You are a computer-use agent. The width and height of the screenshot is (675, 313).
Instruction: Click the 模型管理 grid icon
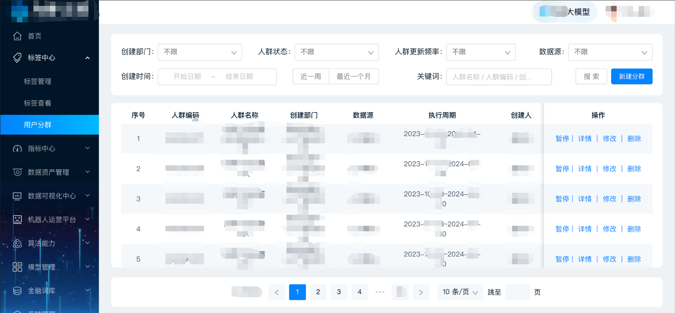click(17, 267)
